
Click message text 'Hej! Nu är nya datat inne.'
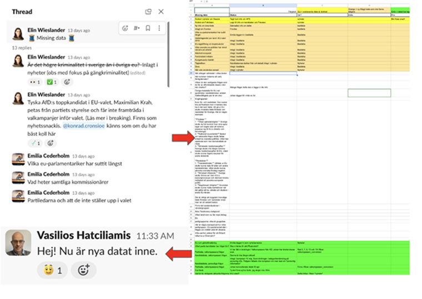click(97, 251)
